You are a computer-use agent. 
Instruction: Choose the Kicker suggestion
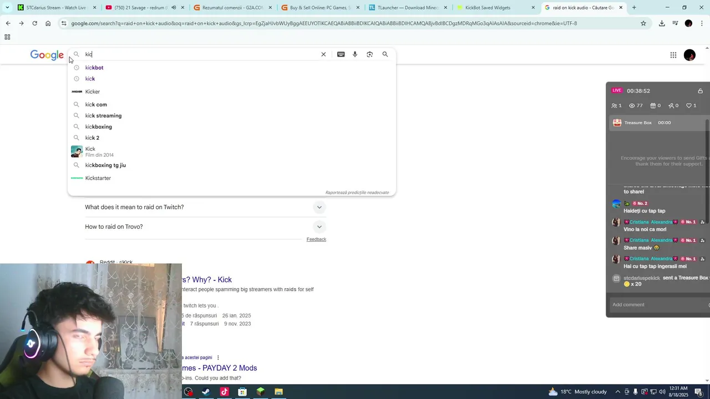(x=232, y=91)
